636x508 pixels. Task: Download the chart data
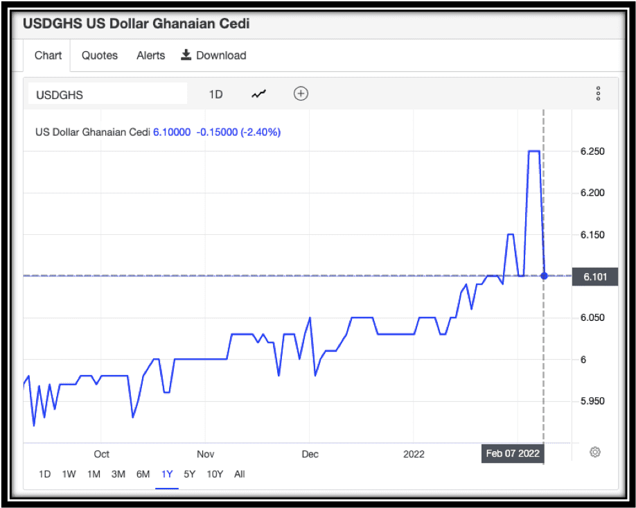pyautogui.click(x=213, y=55)
